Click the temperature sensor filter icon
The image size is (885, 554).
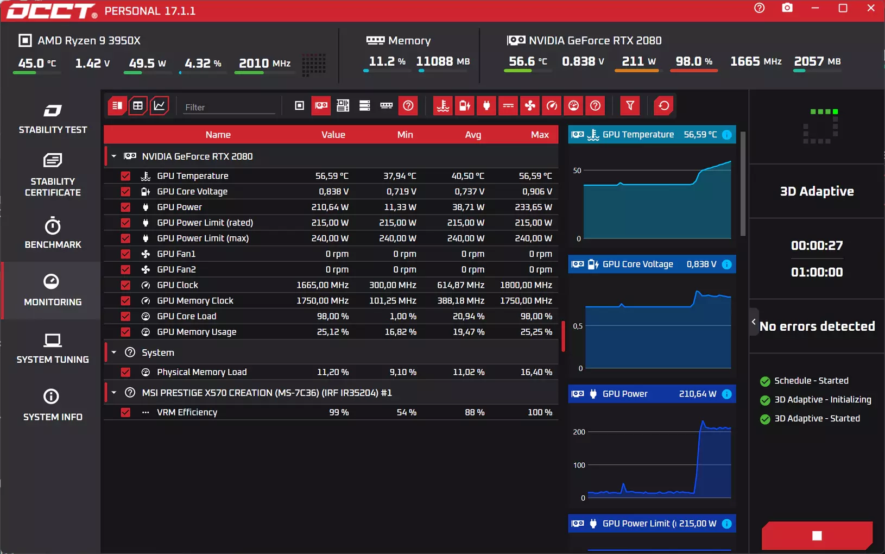tap(443, 106)
